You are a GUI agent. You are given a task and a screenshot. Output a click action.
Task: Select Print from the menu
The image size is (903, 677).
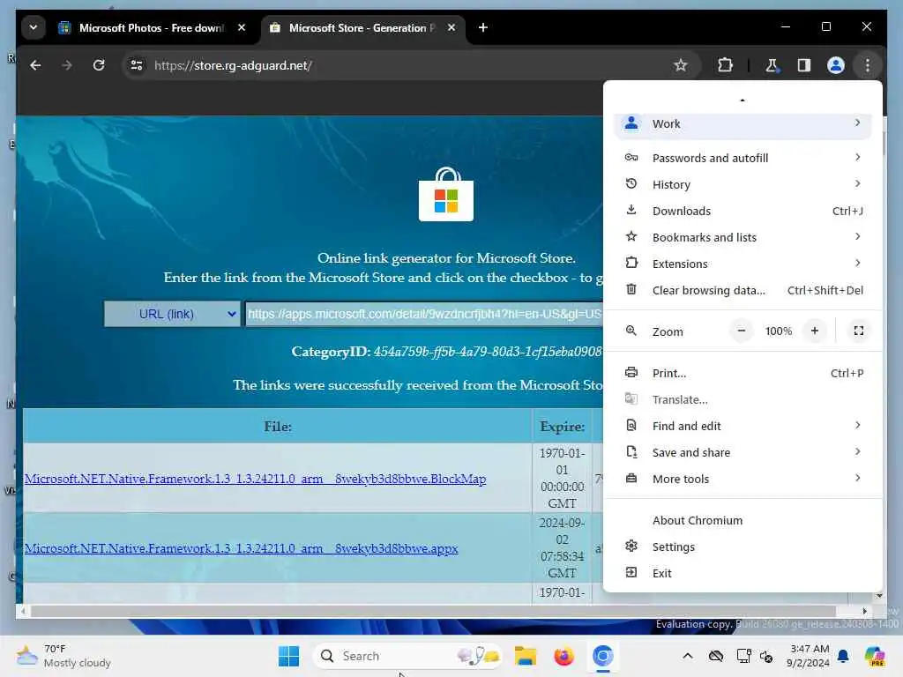click(x=743, y=373)
